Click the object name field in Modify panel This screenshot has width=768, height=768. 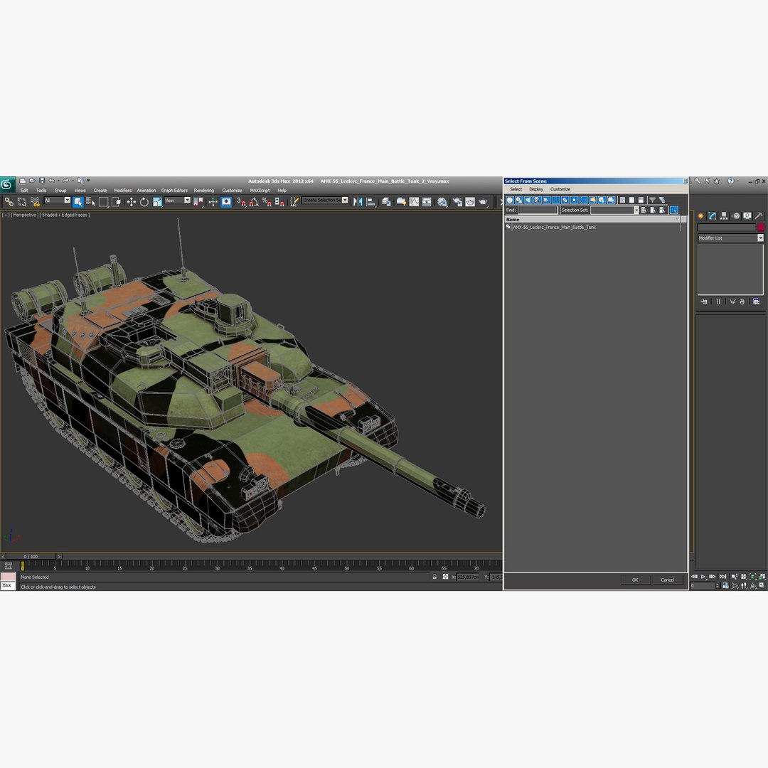pyautogui.click(x=726, y=228)
